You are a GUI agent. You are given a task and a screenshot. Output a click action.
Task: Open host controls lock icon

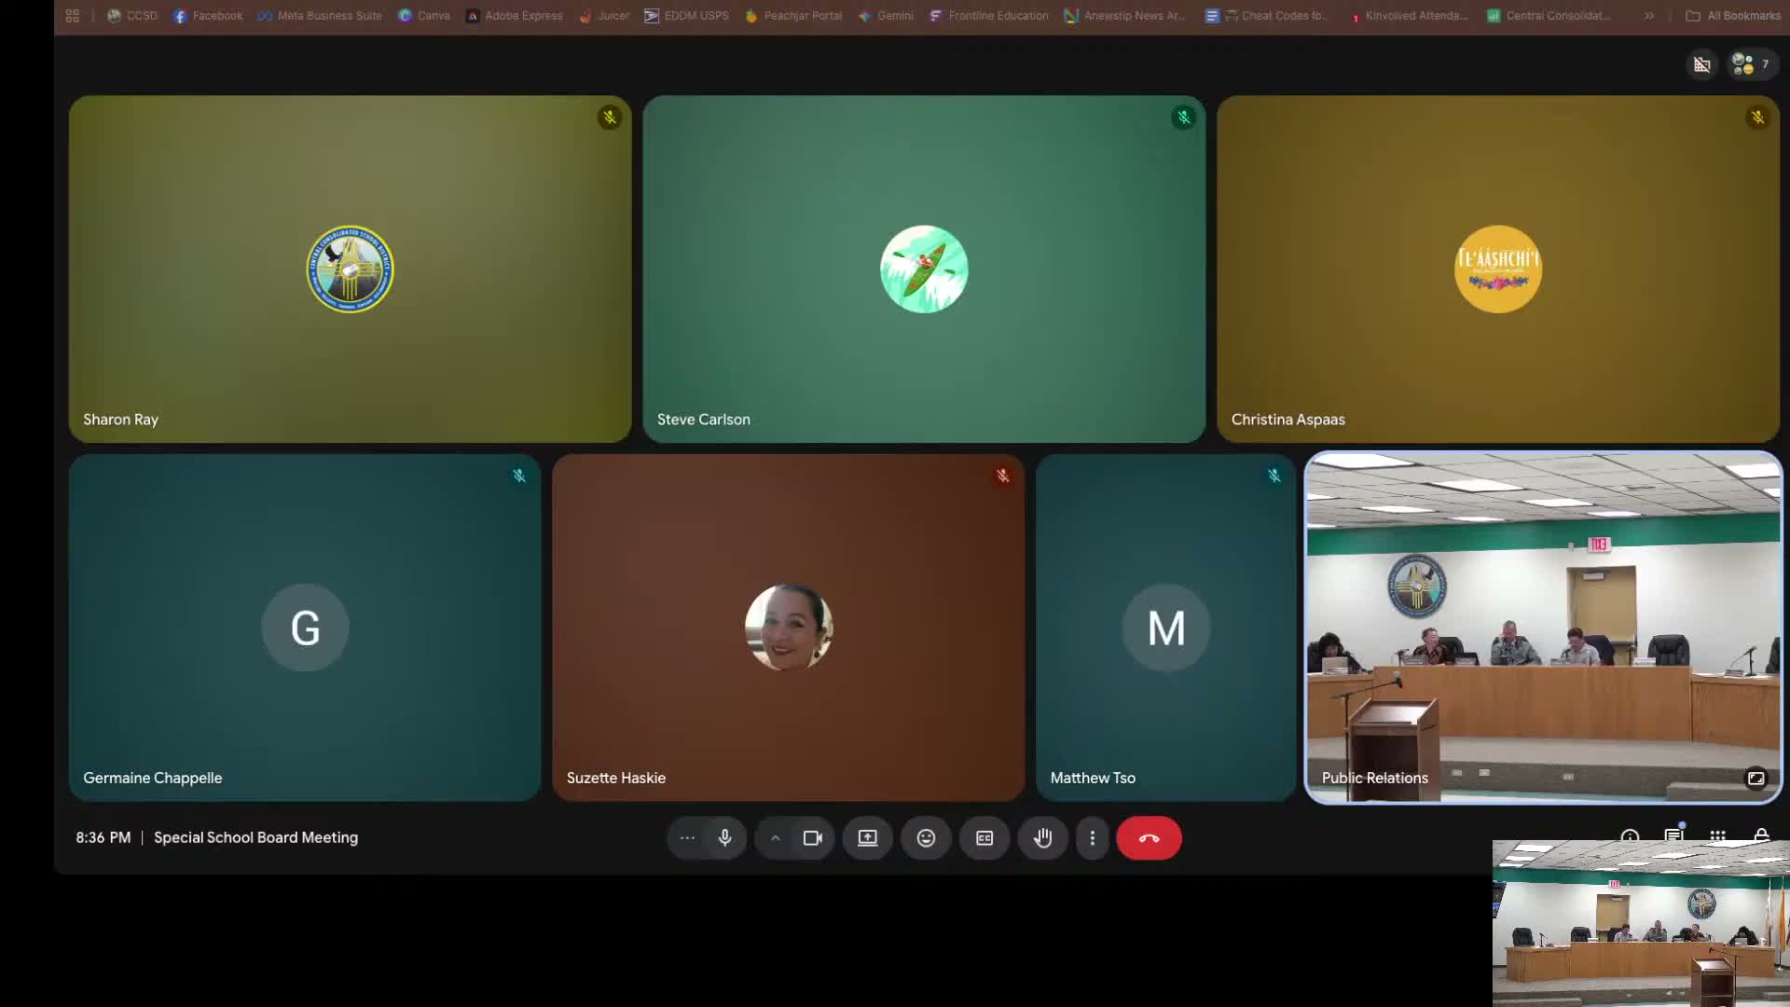click(x=1761, y=835)
